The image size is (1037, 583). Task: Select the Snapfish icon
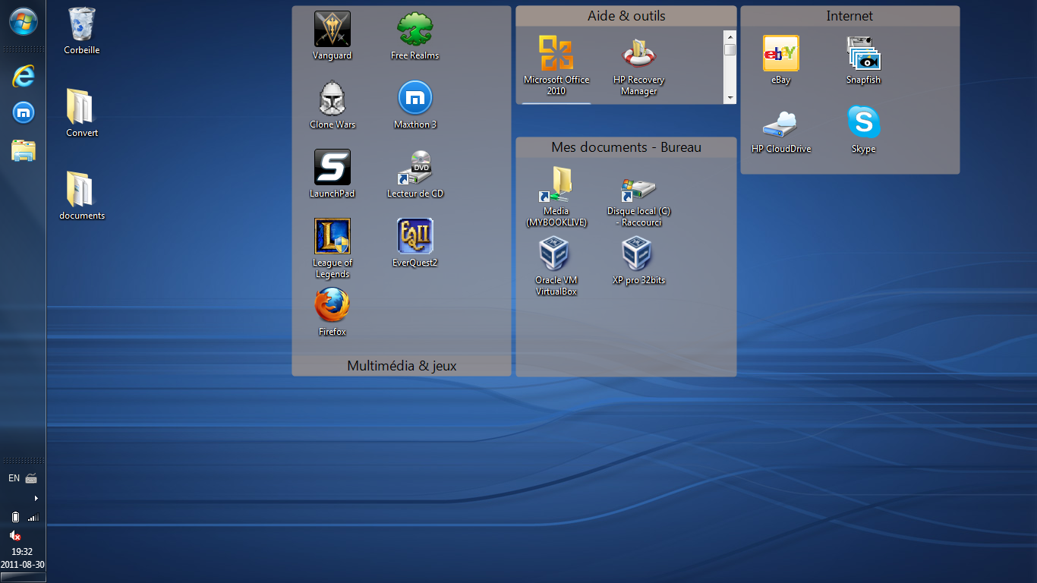(x=863, y=60)
